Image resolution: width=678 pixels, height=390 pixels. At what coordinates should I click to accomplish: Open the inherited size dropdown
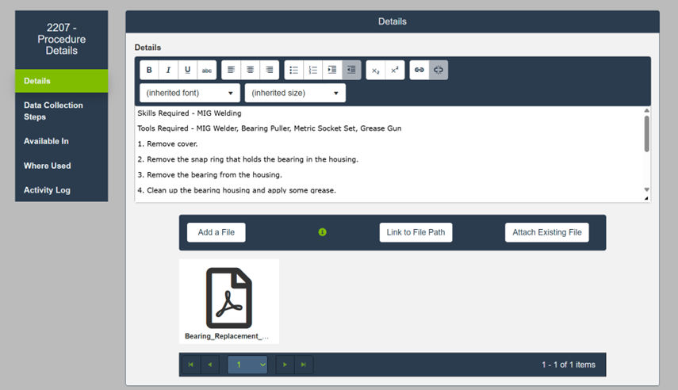pos(295,94)
